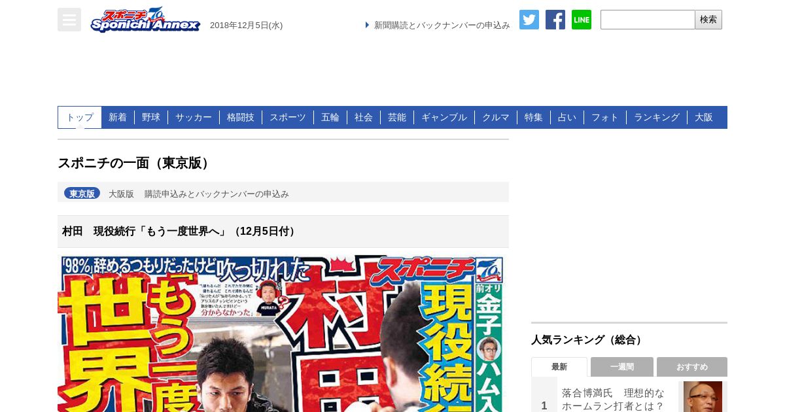Select the ランキング navigation tab

pos(657,117)
